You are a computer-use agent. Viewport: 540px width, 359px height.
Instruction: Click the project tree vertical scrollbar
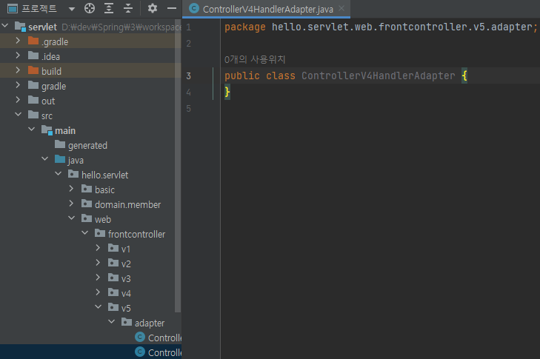click(x=178, y=165)
